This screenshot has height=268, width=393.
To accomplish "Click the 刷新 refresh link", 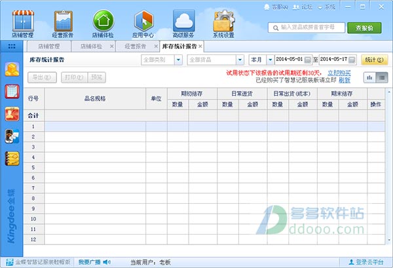I will 345,80.
